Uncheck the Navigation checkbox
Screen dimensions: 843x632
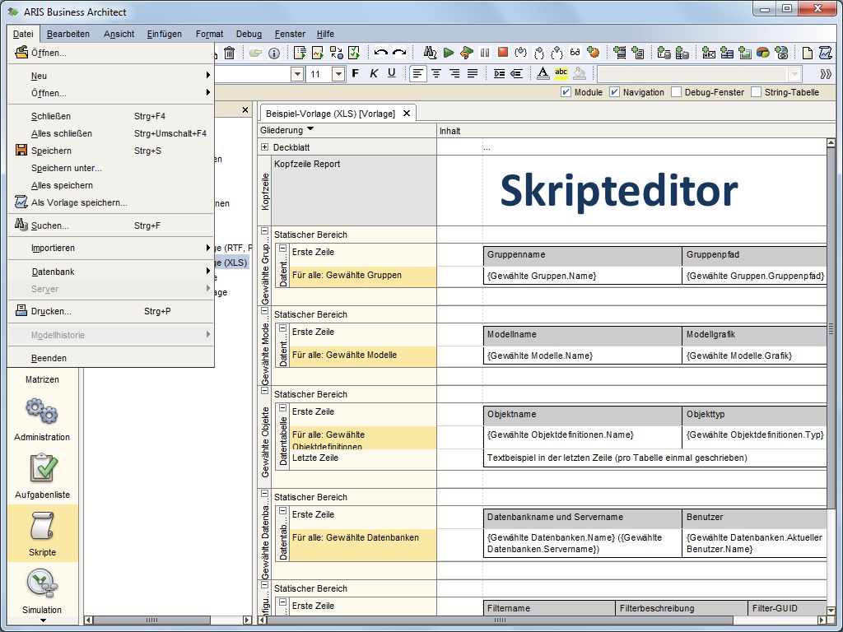coord(614,92)
